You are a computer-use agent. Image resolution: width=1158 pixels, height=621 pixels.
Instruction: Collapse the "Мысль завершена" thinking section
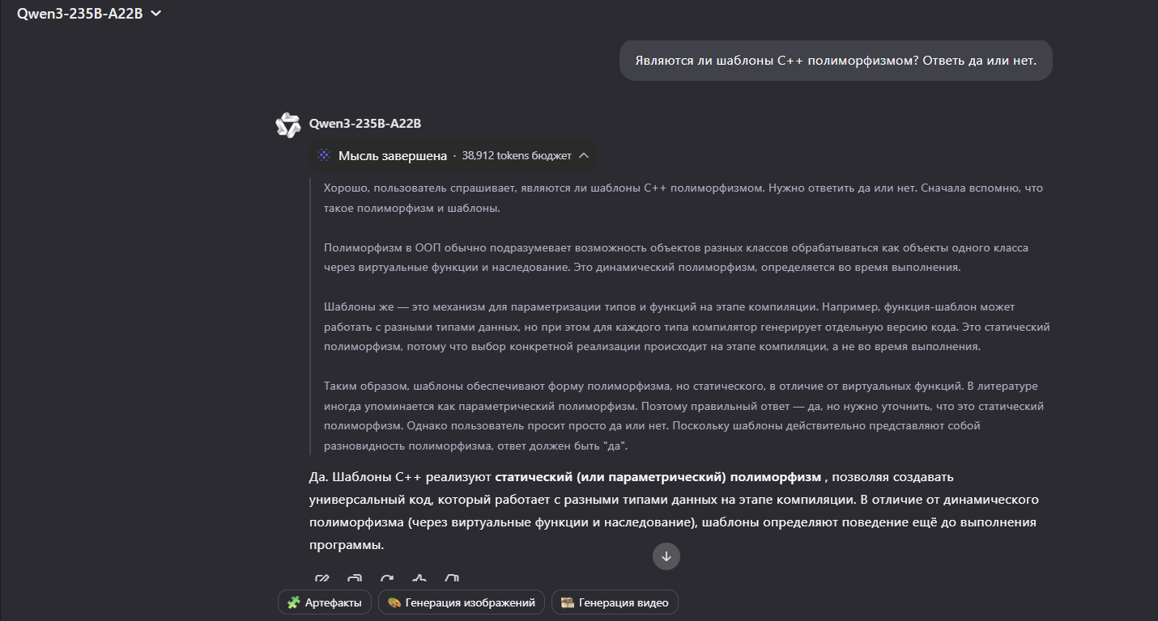[584, 155]
